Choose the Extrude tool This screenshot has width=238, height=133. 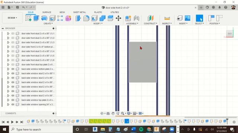(36, 18)
